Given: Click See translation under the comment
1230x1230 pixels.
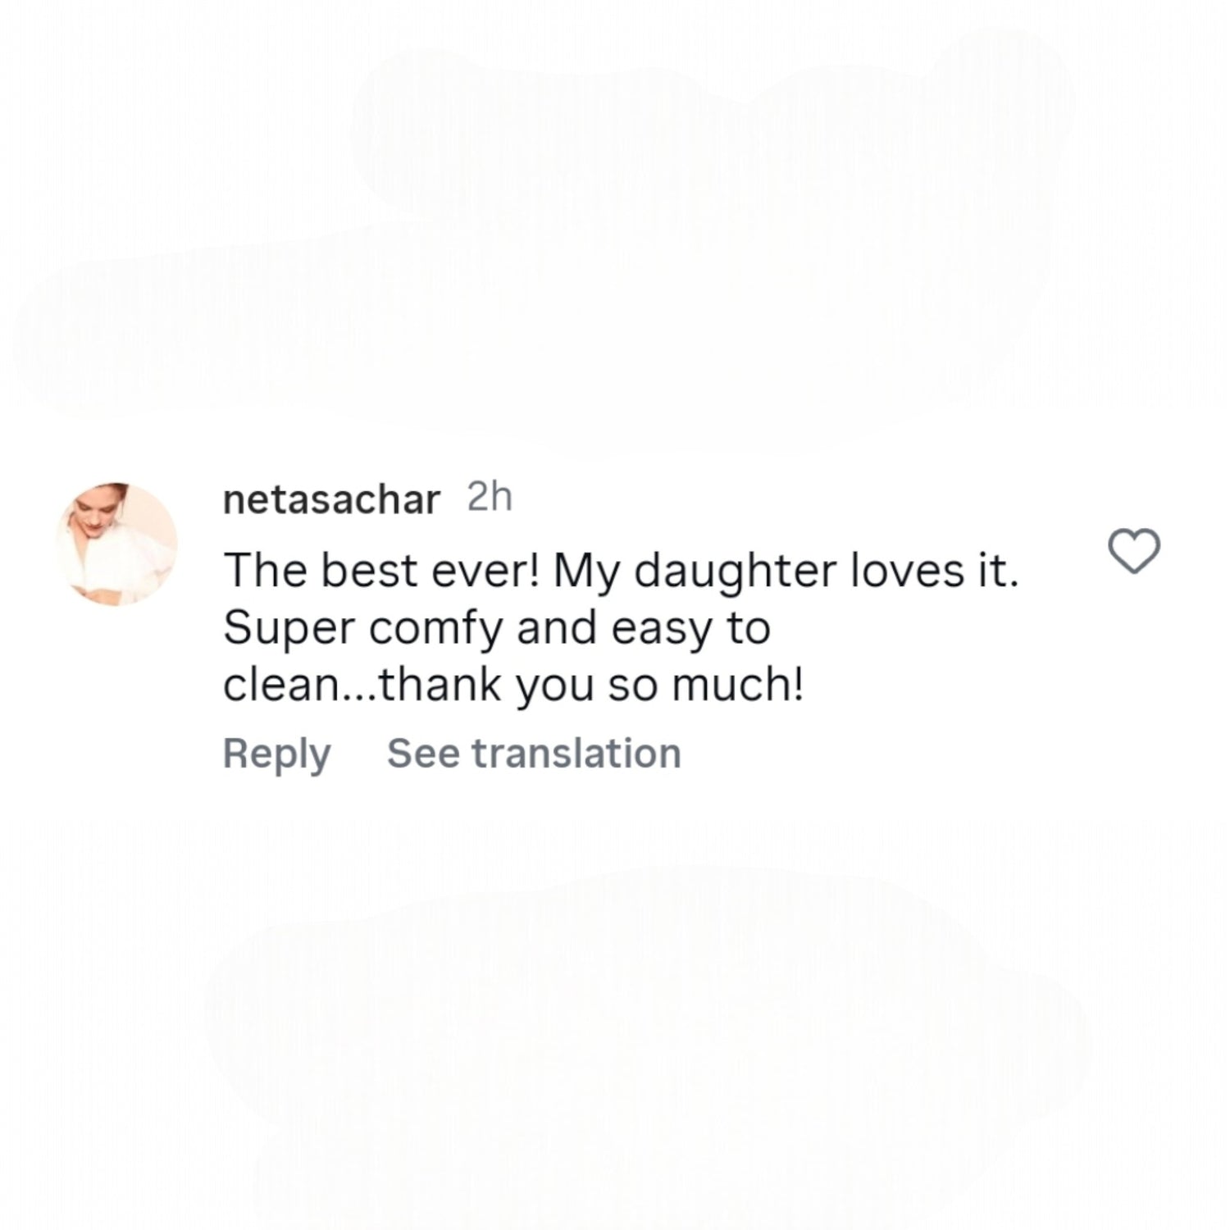Looking at the screenshot, I should [534, 754].
